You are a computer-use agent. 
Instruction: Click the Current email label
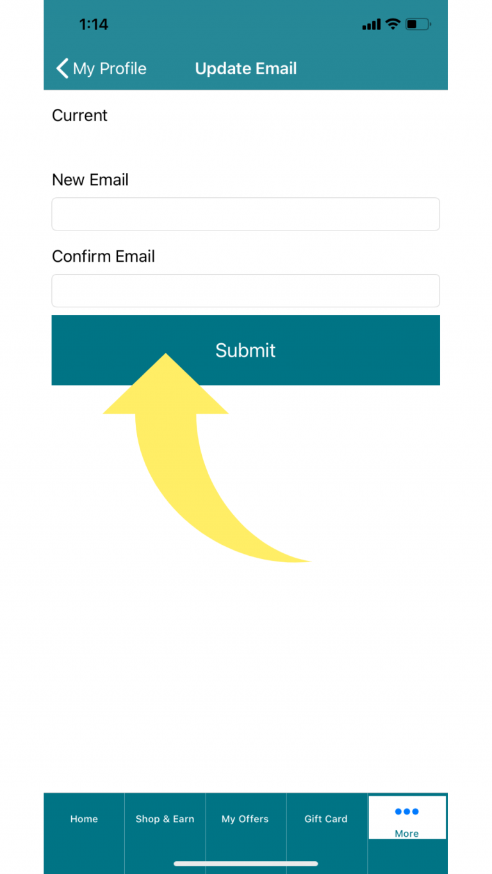tap(79, 115)
